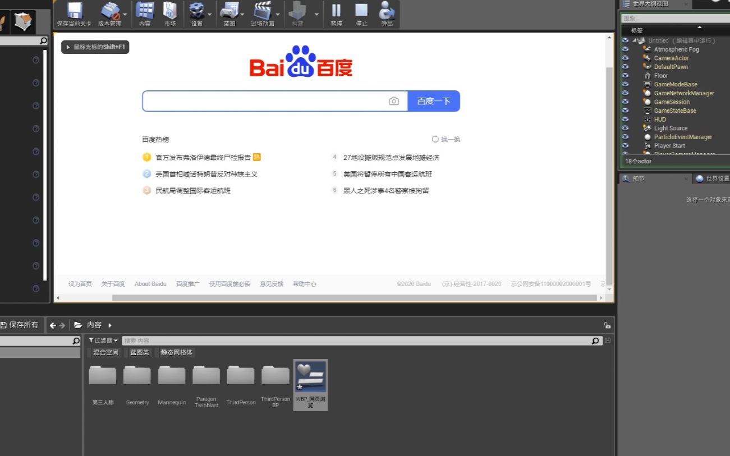Viewport: 730px width, 456px height.
Task: Click the lock icon in content browser
Action: pos(607,325)
